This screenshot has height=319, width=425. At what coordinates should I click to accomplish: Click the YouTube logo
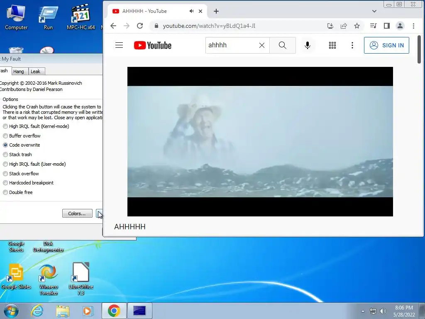tap(153, 45)
